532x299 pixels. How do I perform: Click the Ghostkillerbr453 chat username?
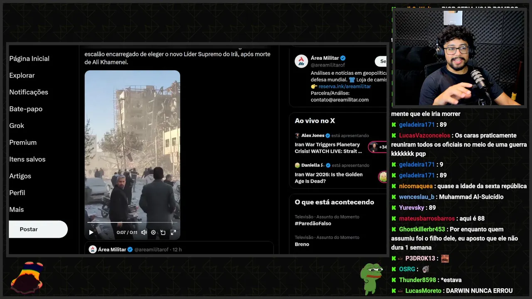422,229
